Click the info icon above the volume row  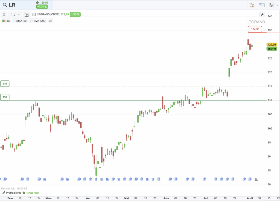coord(256,179)
